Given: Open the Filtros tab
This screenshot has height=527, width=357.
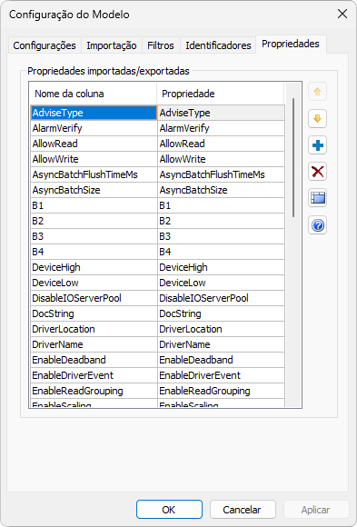Looking at the screenshot, I should click(x=161, y=45).
